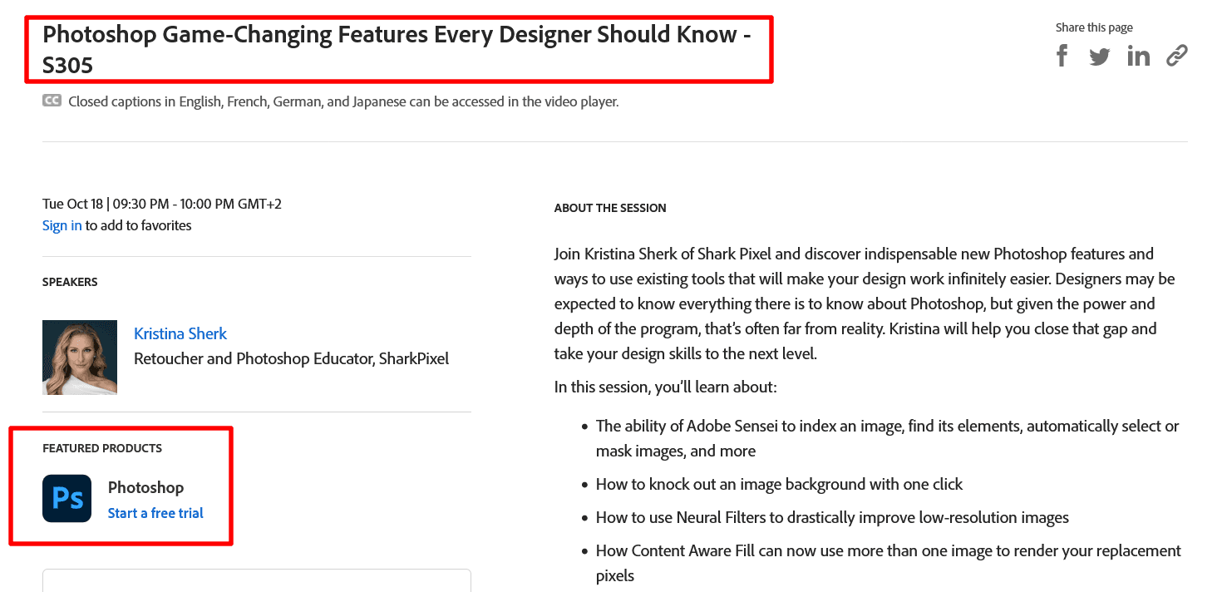Click the closed captions CC icon
Screen dimensions: 1222x592
[52, 101]
